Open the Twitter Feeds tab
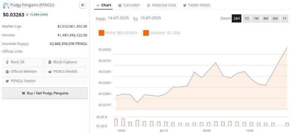This screenshot has height=134, width=291. click(196, 5)
